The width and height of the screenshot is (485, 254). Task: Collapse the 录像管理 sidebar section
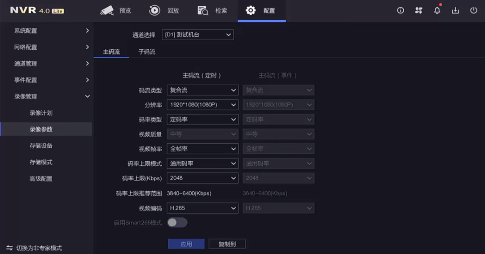(x=47, y=96)
